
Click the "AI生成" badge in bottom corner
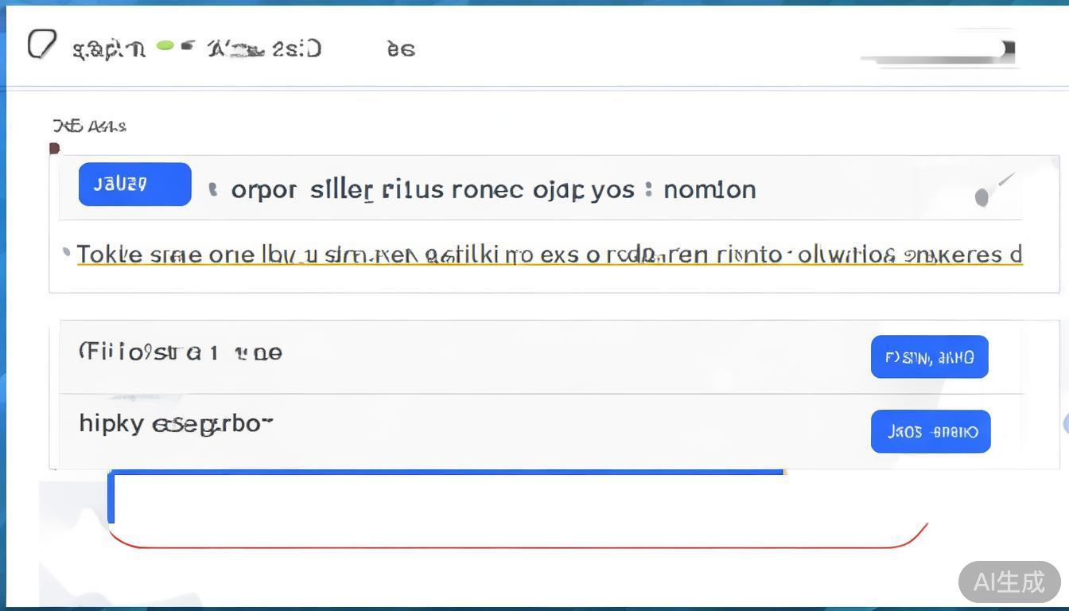(1009, 582)
